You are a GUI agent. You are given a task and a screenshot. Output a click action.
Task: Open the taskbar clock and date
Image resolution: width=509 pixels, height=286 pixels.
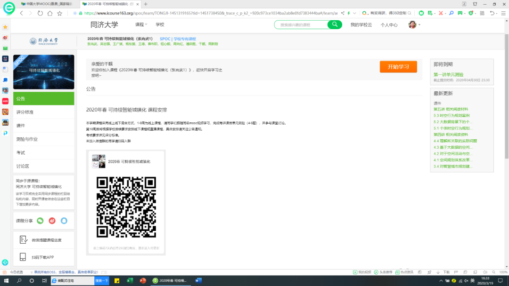[485, 281]
